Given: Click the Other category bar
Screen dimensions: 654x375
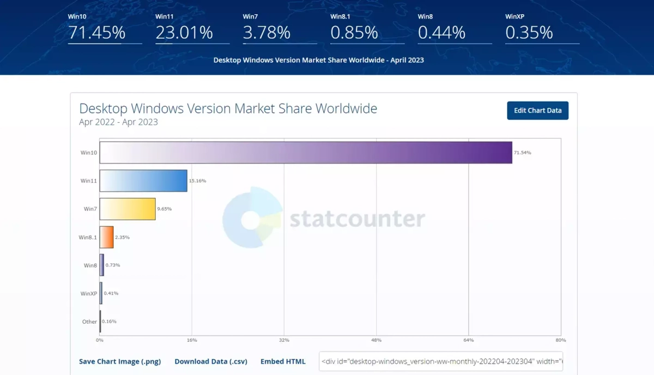Looking at the screenshot, I should (100, 322).
